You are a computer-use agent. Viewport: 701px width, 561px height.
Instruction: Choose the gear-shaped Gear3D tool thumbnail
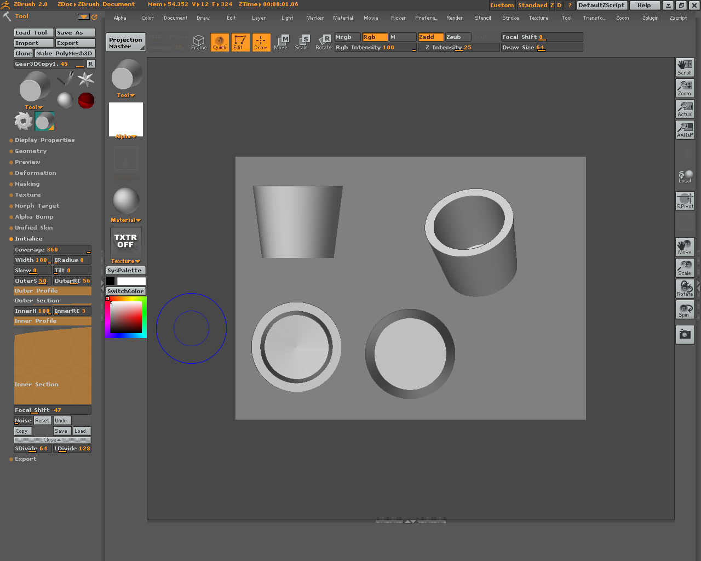pyautogui.click(x=24, y=121)
